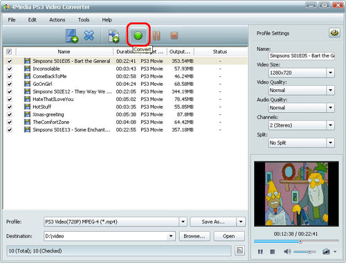Start conversion with green Convert button
Image resolution: width=346 pixels, height=263 pixels.
pyautogui.click(x=138, y=35)
